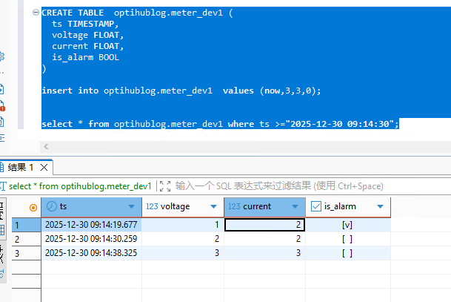Select row number 2 header
Viewport: 451px width, 302px height.
pos(18,239)
